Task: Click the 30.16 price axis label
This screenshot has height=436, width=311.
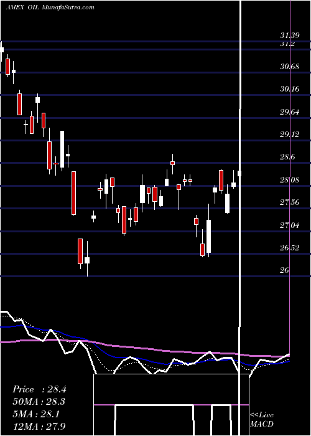Action: click(290, 89)
